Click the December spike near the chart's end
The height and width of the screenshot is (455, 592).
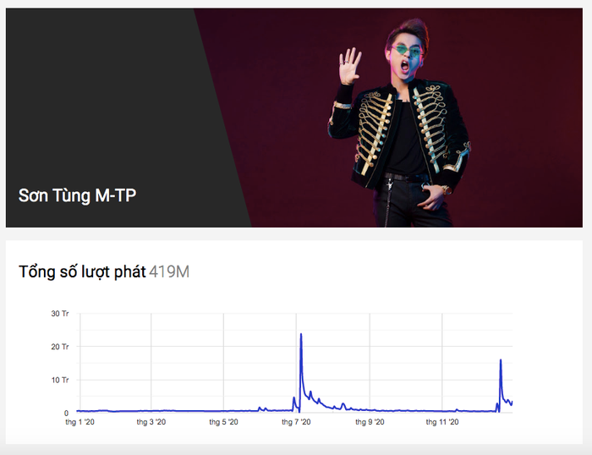501,361
